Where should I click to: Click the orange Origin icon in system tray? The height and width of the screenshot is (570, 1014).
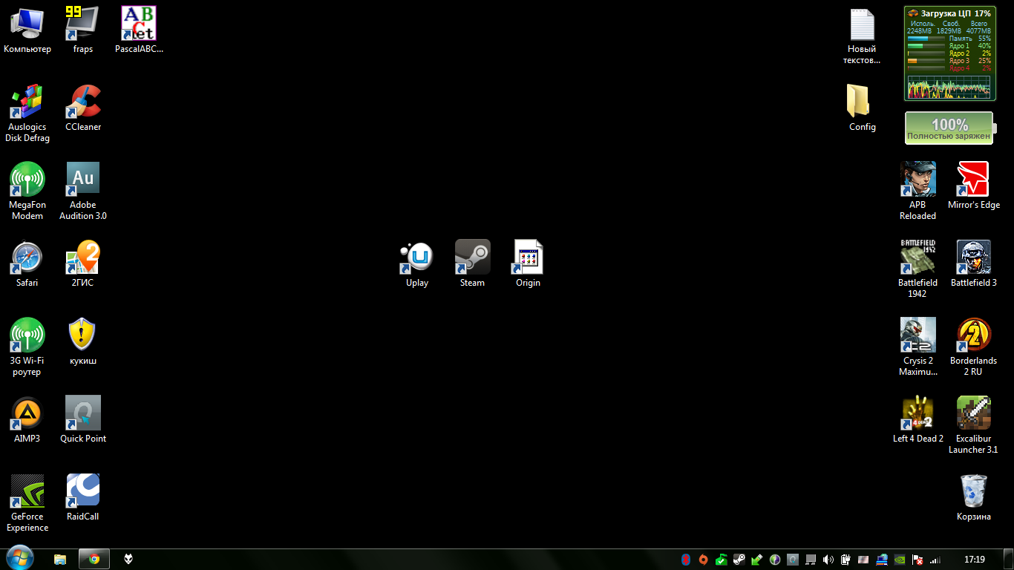click(704, 560)
